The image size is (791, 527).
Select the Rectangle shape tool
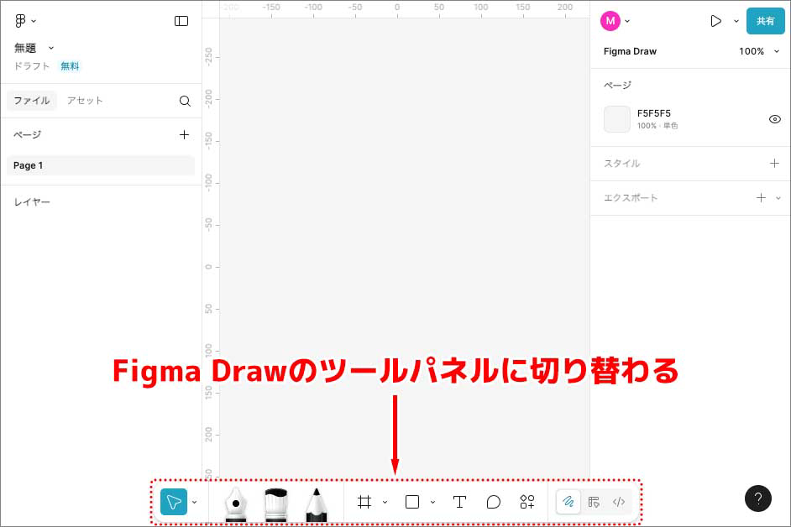coord(412,502)
